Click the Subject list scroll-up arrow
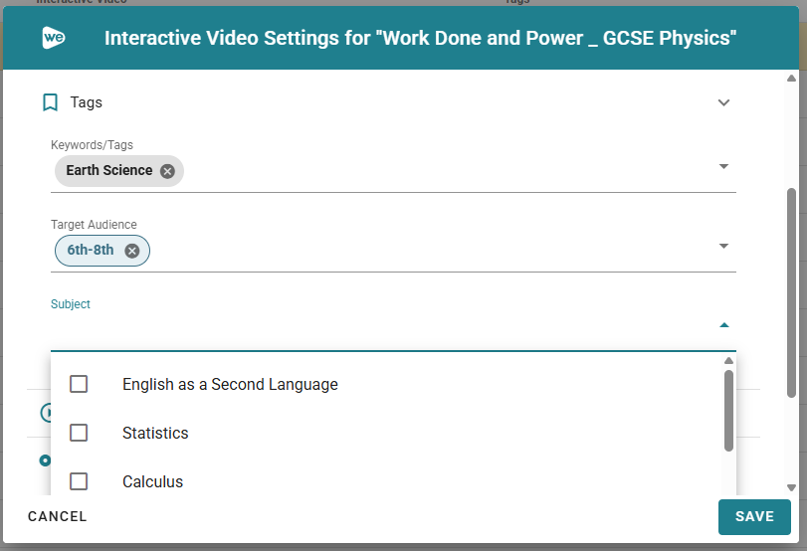The height and width of the screenshot is (551, 807). click(728, 361)
